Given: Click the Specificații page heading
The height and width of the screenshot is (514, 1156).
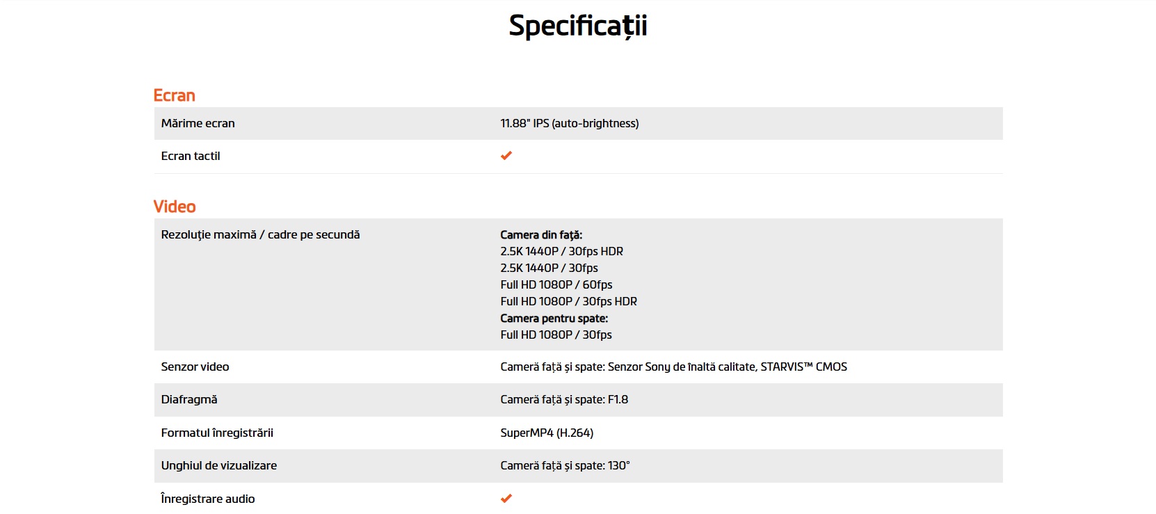Looking at the screenshot, I should pyautogui.click(x=578, y=26).
